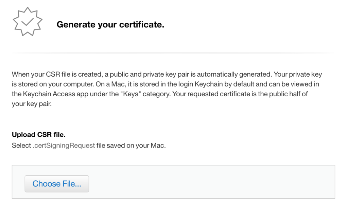Click the phrase "Your requested certificate"
The width and height of the screenshot is (348, 214).
click(x=211, y=94)
